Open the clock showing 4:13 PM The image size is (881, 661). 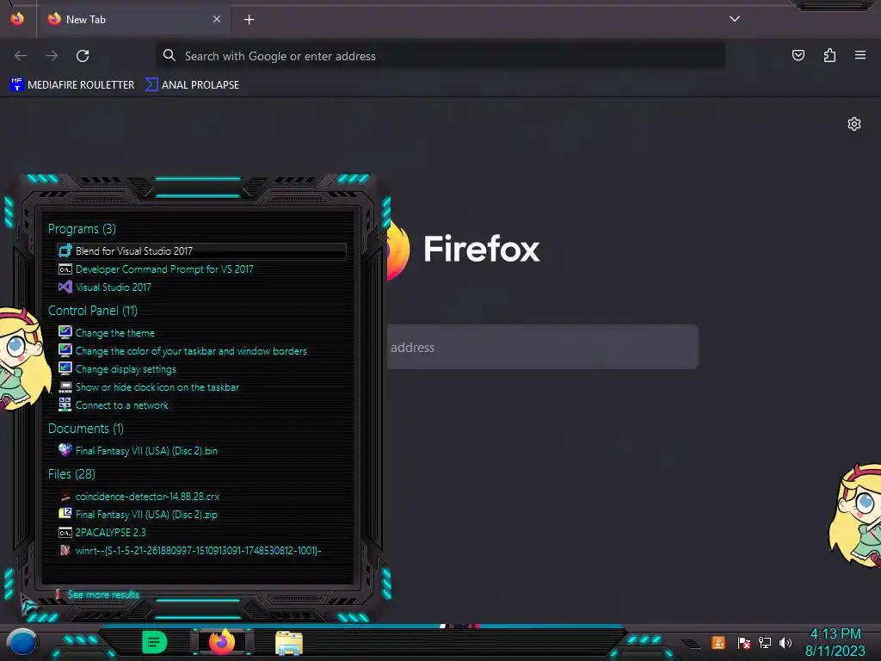pyautogui.click(x=835, y=642)
